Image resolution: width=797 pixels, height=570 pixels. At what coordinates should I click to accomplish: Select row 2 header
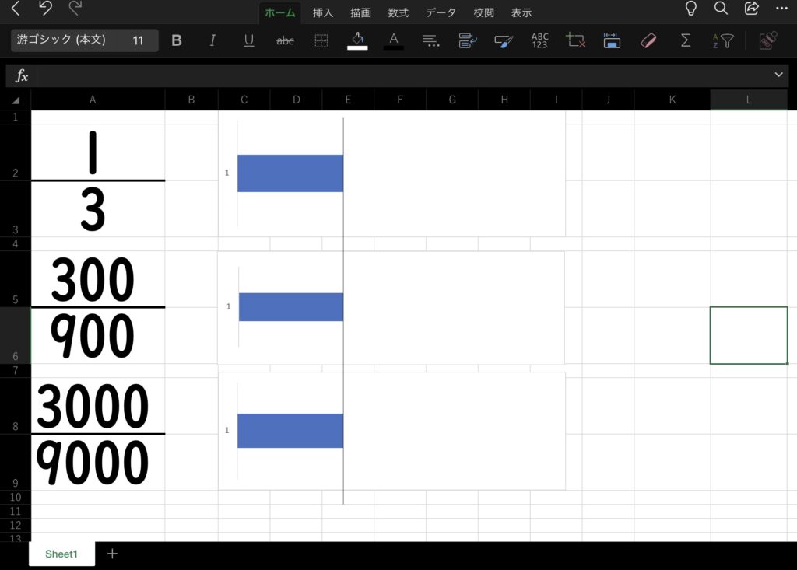pos(16,152)
